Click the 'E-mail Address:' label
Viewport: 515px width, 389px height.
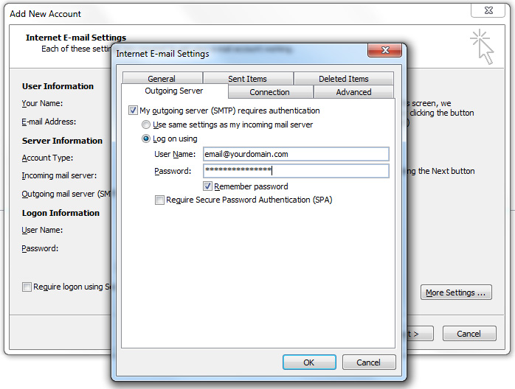(49, 122)
